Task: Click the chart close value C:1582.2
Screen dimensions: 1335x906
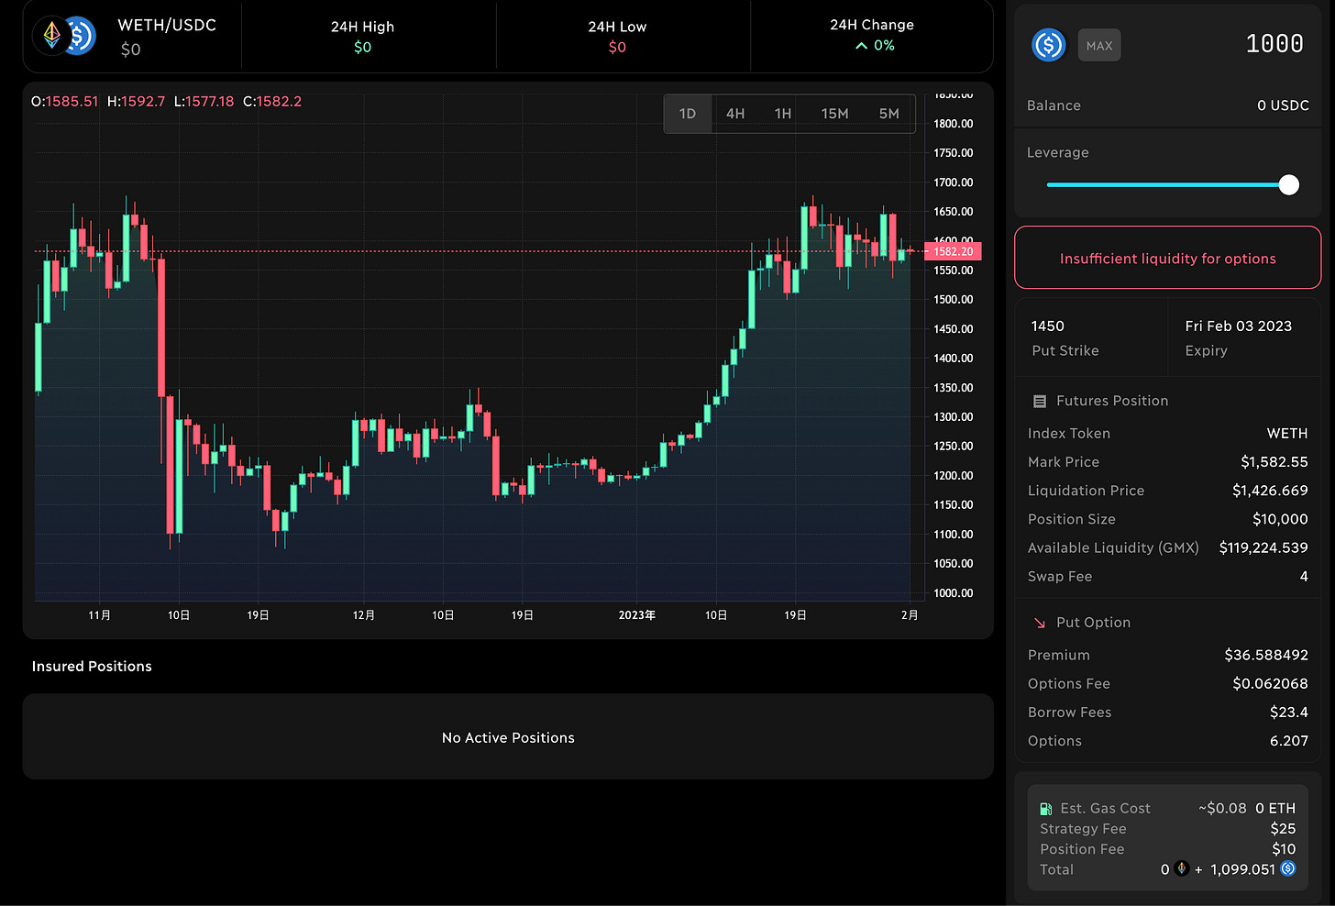Action: coord(272,102)
